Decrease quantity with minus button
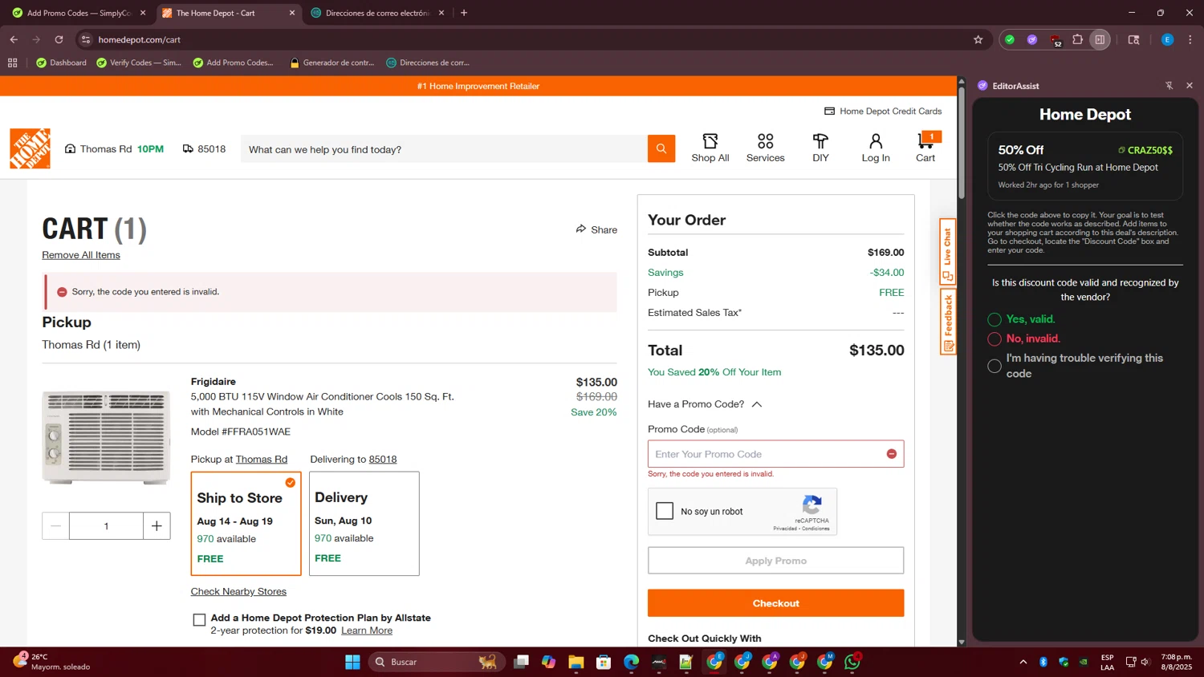The image size is (1204, 677). [x=55, y=526]
